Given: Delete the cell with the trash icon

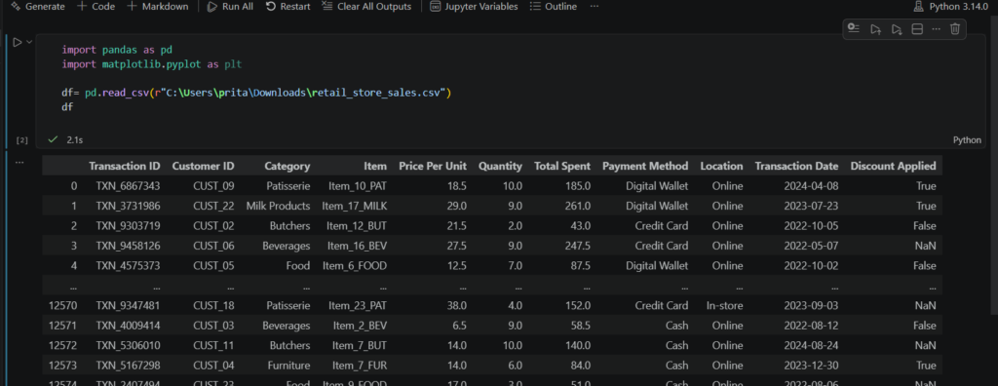Looking at the screenshot, I should click(955, 28).
